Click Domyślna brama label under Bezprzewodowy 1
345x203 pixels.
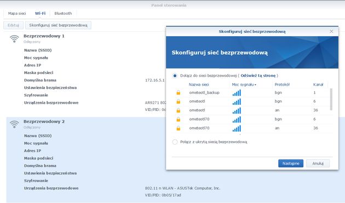click(x=40, y=80)
